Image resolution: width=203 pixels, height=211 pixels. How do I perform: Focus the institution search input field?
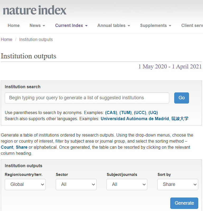(x=87, y=98)
